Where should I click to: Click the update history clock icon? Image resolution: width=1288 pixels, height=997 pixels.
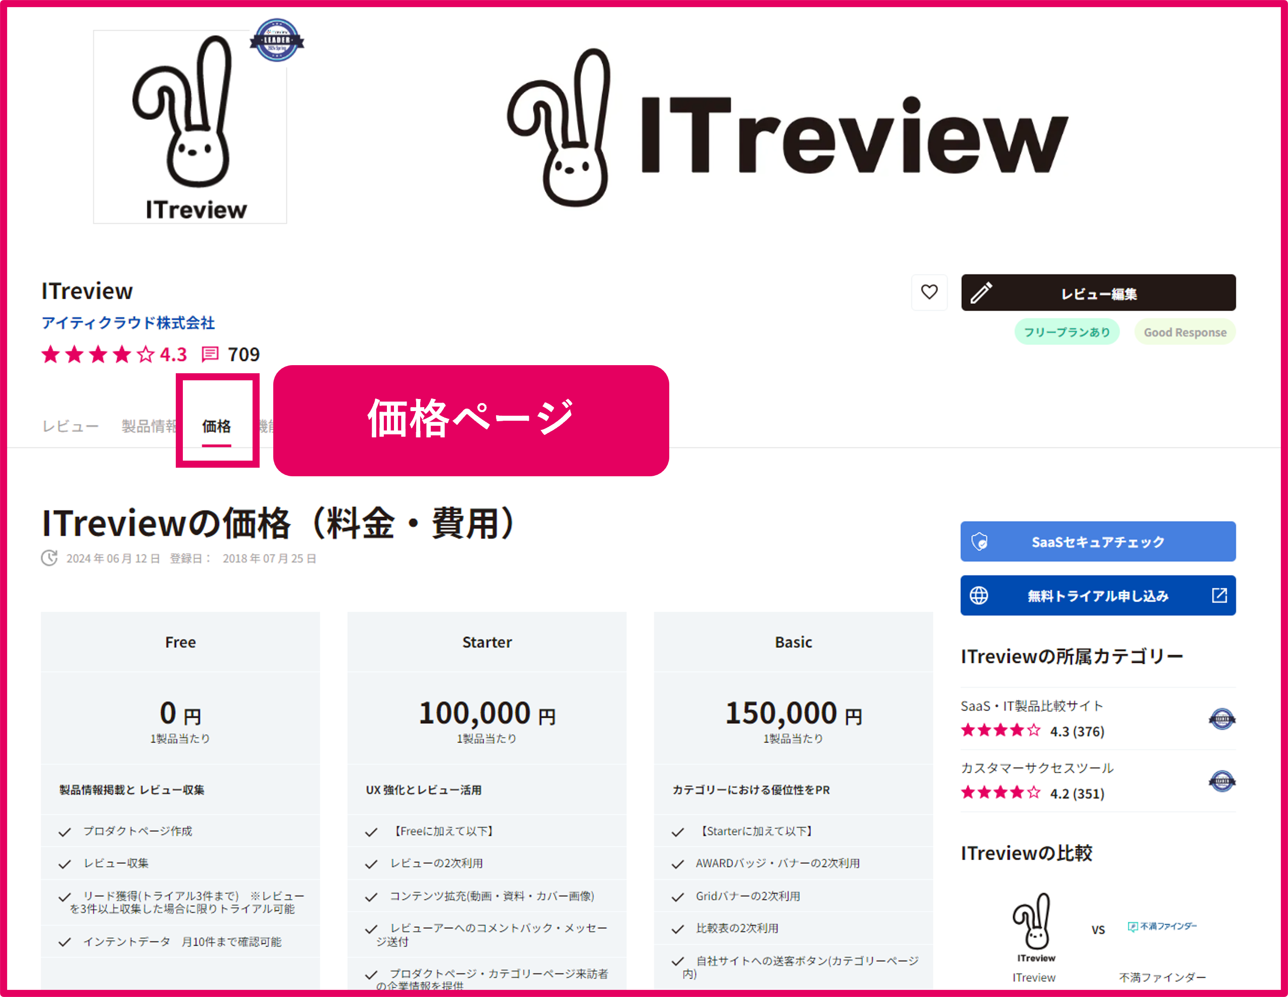tap(49, 558)
